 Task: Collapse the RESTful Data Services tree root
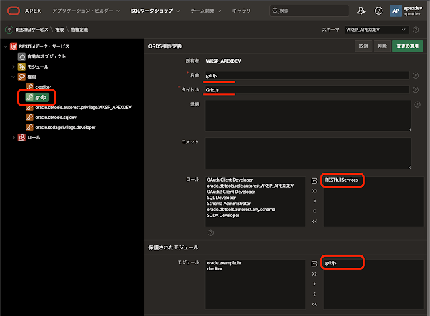pyautogui.click(x=5, y=46)
